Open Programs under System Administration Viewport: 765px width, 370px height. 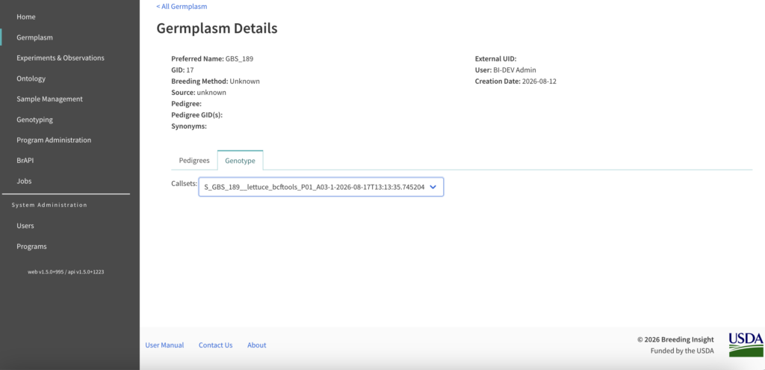click(31, 246)
